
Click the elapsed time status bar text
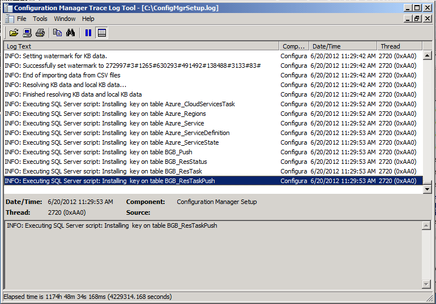[88, 297]
